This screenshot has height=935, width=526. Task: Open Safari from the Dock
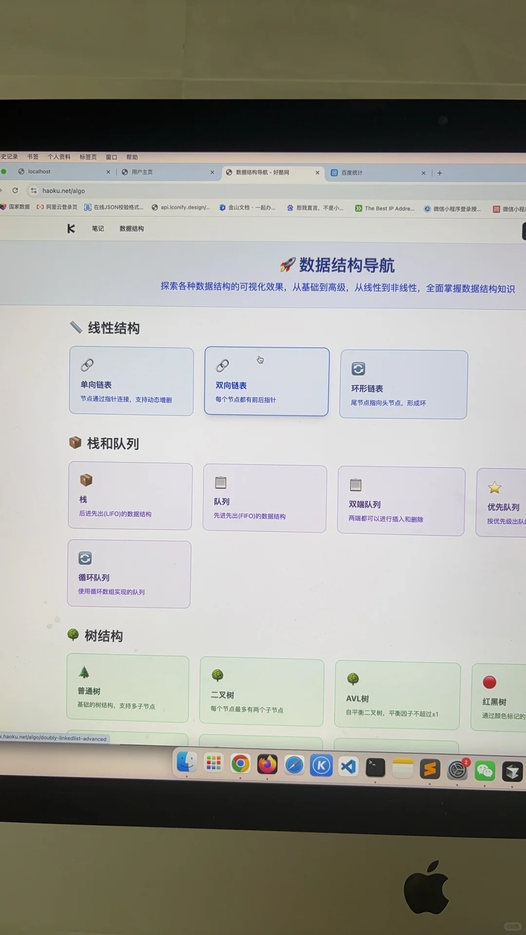coord(294,765)
